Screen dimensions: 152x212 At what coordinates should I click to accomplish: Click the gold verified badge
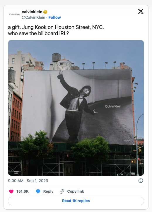pos(45,12)
